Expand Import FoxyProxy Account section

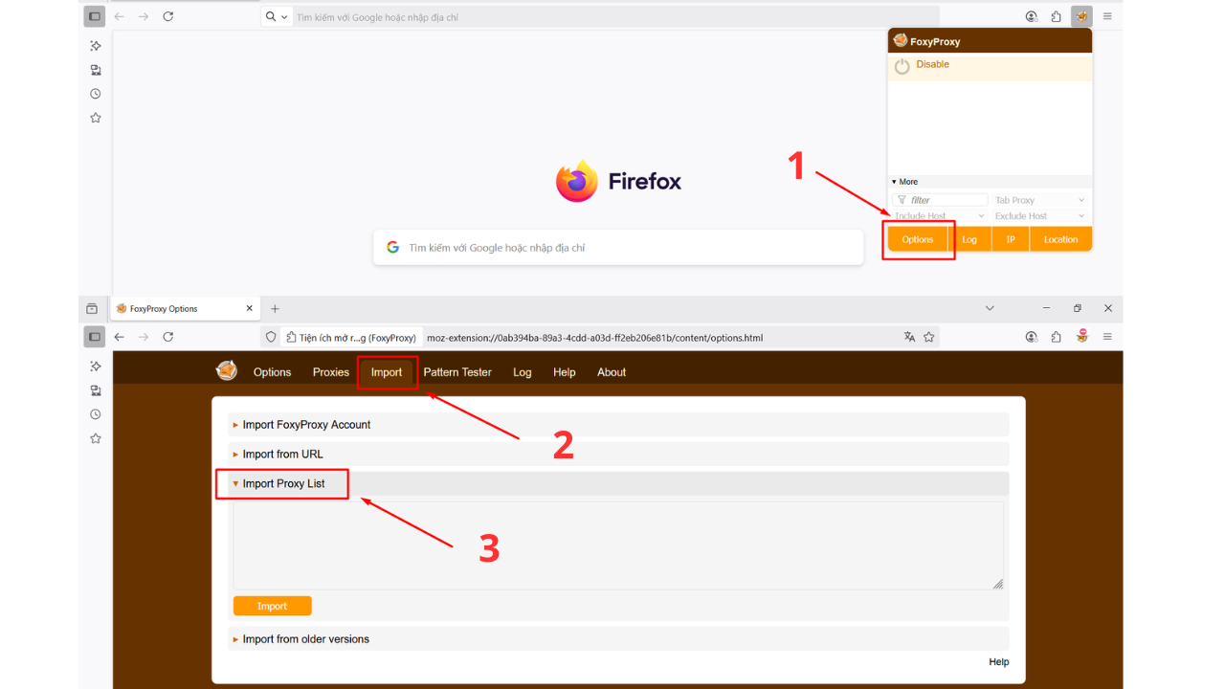pyautogui.click(x=618, y=425)
